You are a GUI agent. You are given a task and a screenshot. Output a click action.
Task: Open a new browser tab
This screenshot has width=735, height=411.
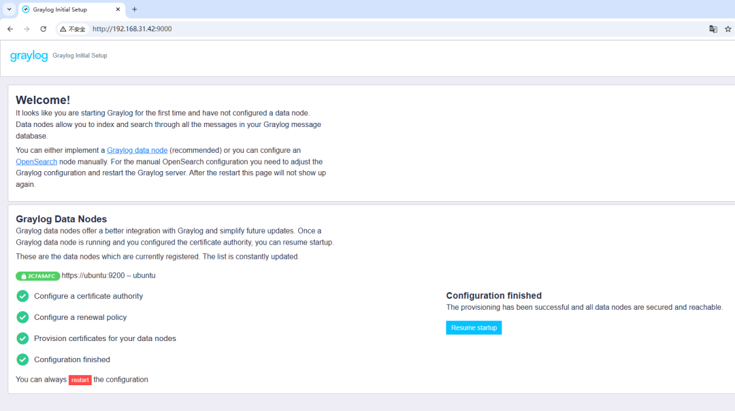(135, 10)
